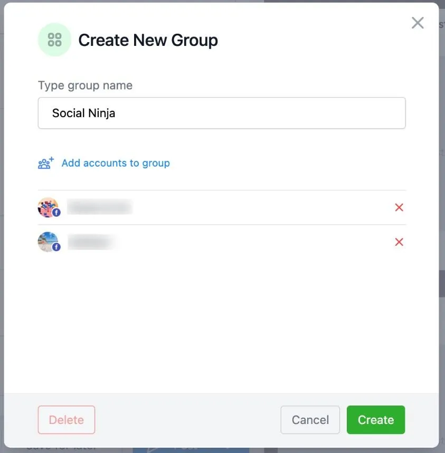
Task: Click the partially hidden blue Post button below dialog
Action: click(x=191, y=450)
